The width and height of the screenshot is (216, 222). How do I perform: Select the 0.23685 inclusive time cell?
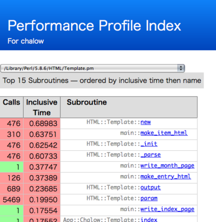(42, 189)
